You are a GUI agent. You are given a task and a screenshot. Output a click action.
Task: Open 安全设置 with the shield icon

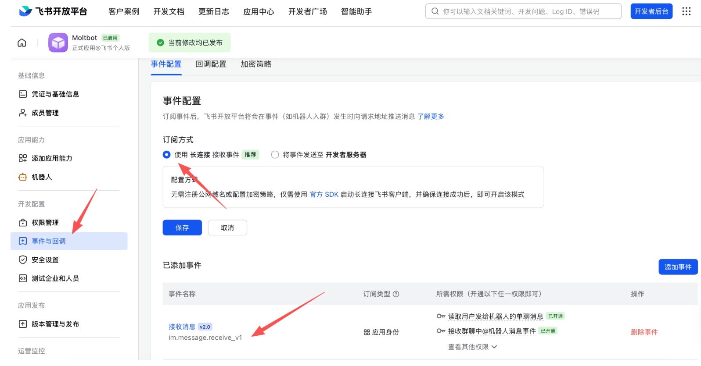(x=45, y=260)
